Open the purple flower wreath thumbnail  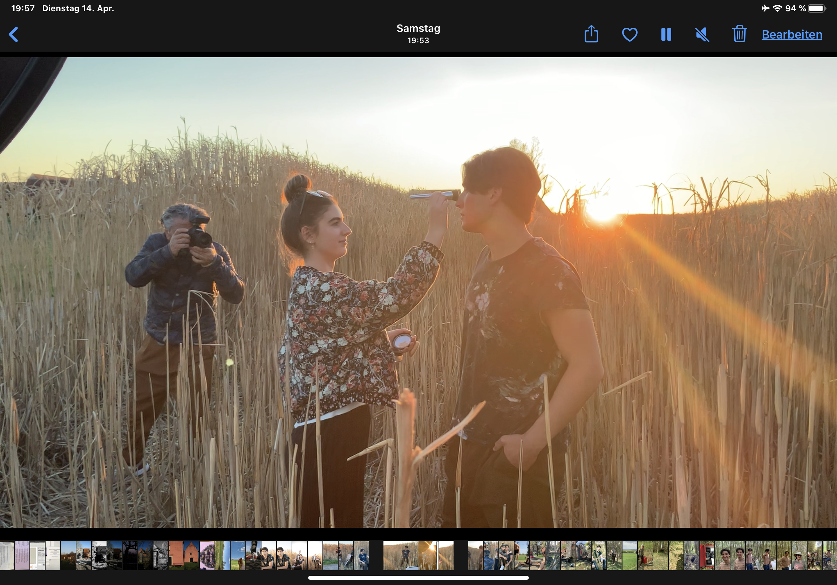[x=207, y=556]
